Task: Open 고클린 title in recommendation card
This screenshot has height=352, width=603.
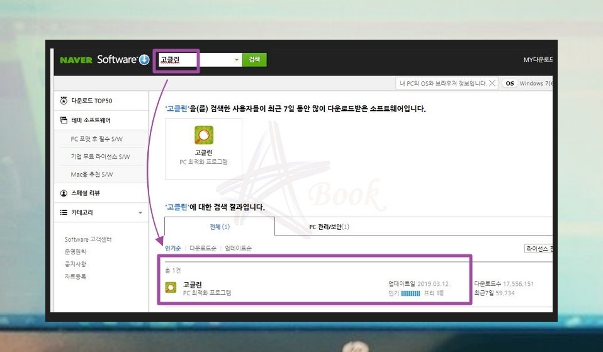Action: (x=203, y=152)
